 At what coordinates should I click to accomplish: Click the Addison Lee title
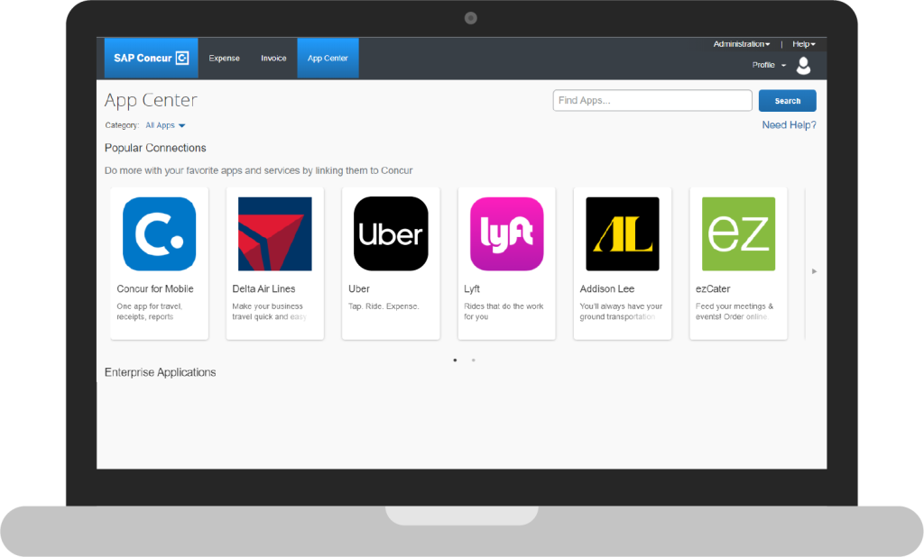607,288
